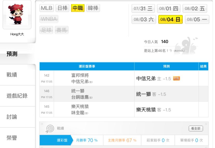Click the 單場殺手 0 次 stat
215x148 pixels.
click(191, 140)
